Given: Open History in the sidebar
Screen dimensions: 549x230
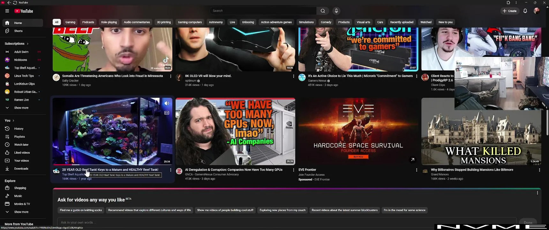Looking at the screenshot, I should pos(23,129).
